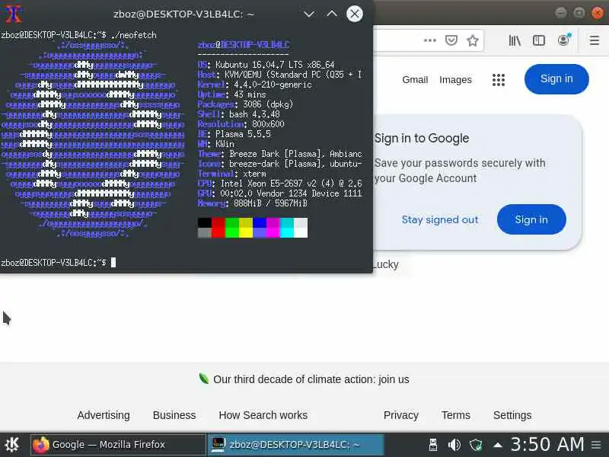609x457 pixels.
Task: Click terminal prompt cursor line
Action: click(x=59, y=262)
